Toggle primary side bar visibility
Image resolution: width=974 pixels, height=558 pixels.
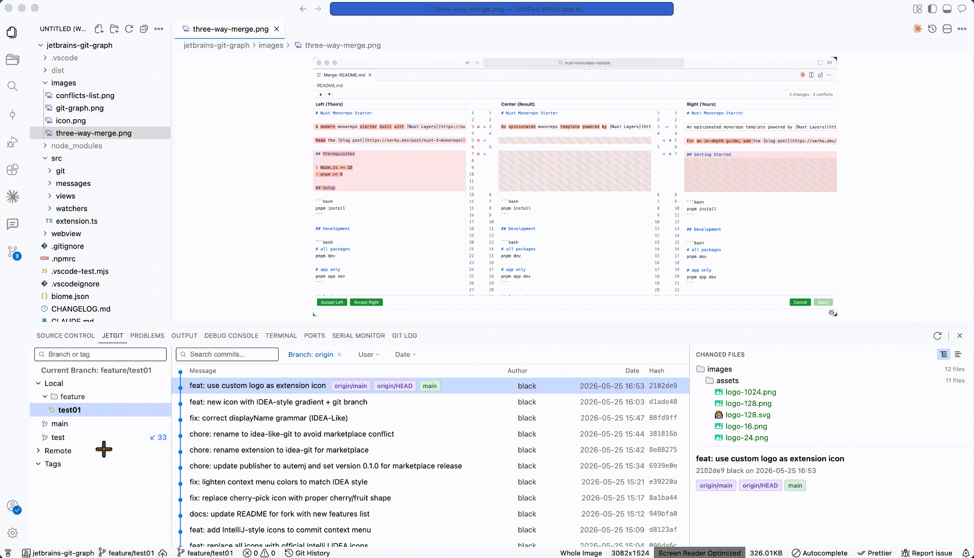click(932, 9)
